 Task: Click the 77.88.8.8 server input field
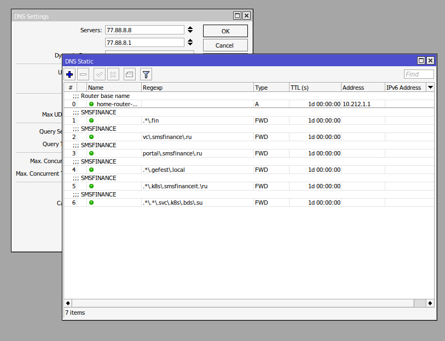coord(145,30)
